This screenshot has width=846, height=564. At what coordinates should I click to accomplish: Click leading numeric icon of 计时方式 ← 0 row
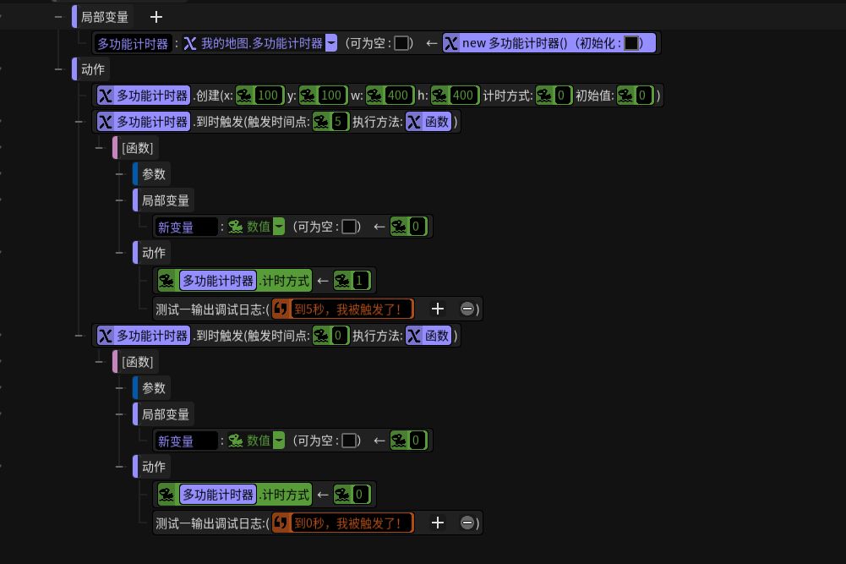pyautogui.click(x=166, y=495)
